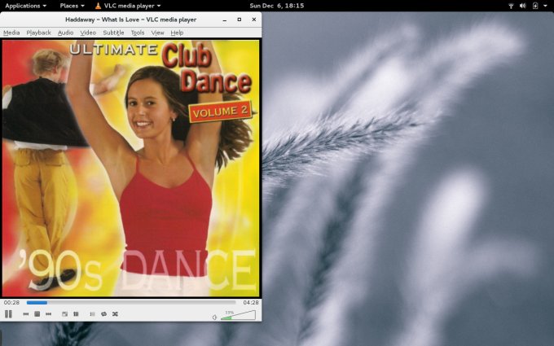Skip to the next track

48,314
